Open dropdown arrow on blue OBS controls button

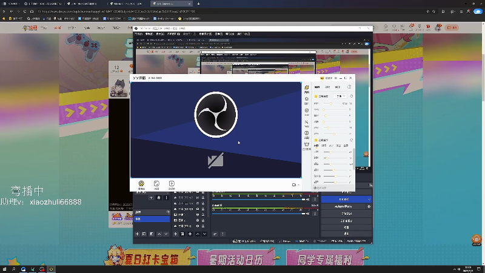click(x=369, y=200)
